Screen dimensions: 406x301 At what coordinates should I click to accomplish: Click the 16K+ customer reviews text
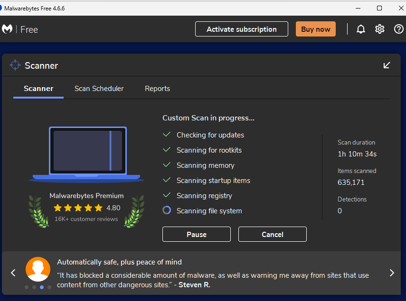click(x=86, y=219)
